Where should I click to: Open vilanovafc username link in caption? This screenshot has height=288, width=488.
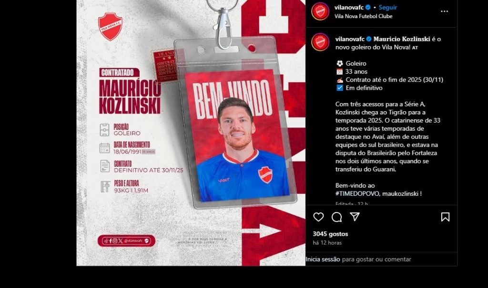point(350,39)
